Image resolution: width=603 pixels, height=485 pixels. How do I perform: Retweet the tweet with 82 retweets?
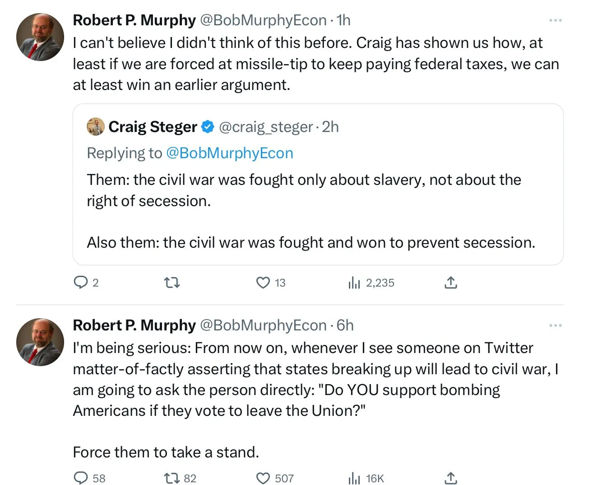pyautogui.click(x=172, y=478)
